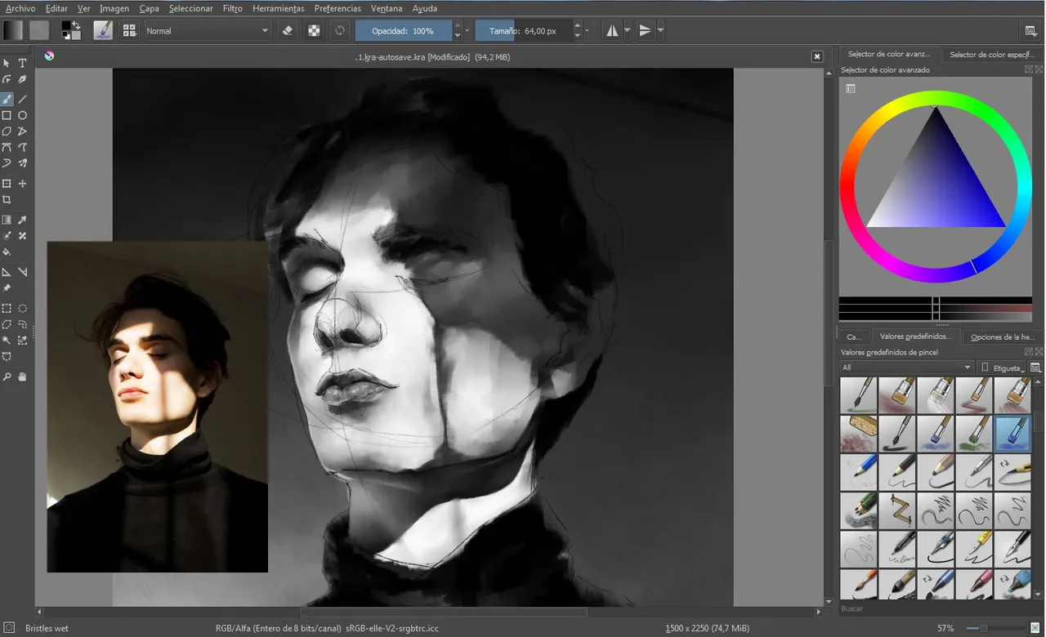Select the Ellipse shape tool
Image resolution: width=1046 pixels, height=637 pixels.
tap(23, 115)
